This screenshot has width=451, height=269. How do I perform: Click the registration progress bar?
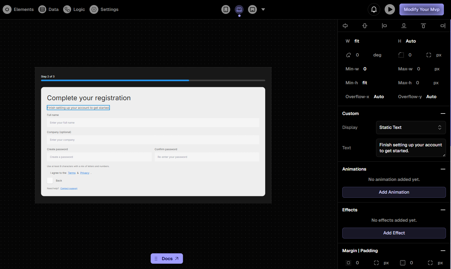[153, 80]
